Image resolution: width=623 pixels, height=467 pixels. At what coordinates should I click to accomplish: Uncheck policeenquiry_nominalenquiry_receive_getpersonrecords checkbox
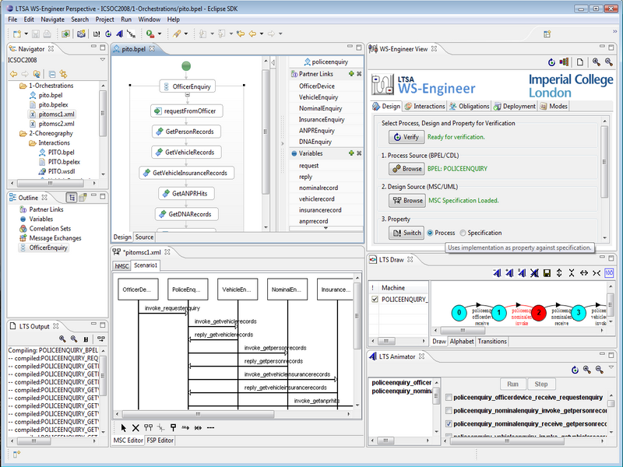tap(449, 423)
